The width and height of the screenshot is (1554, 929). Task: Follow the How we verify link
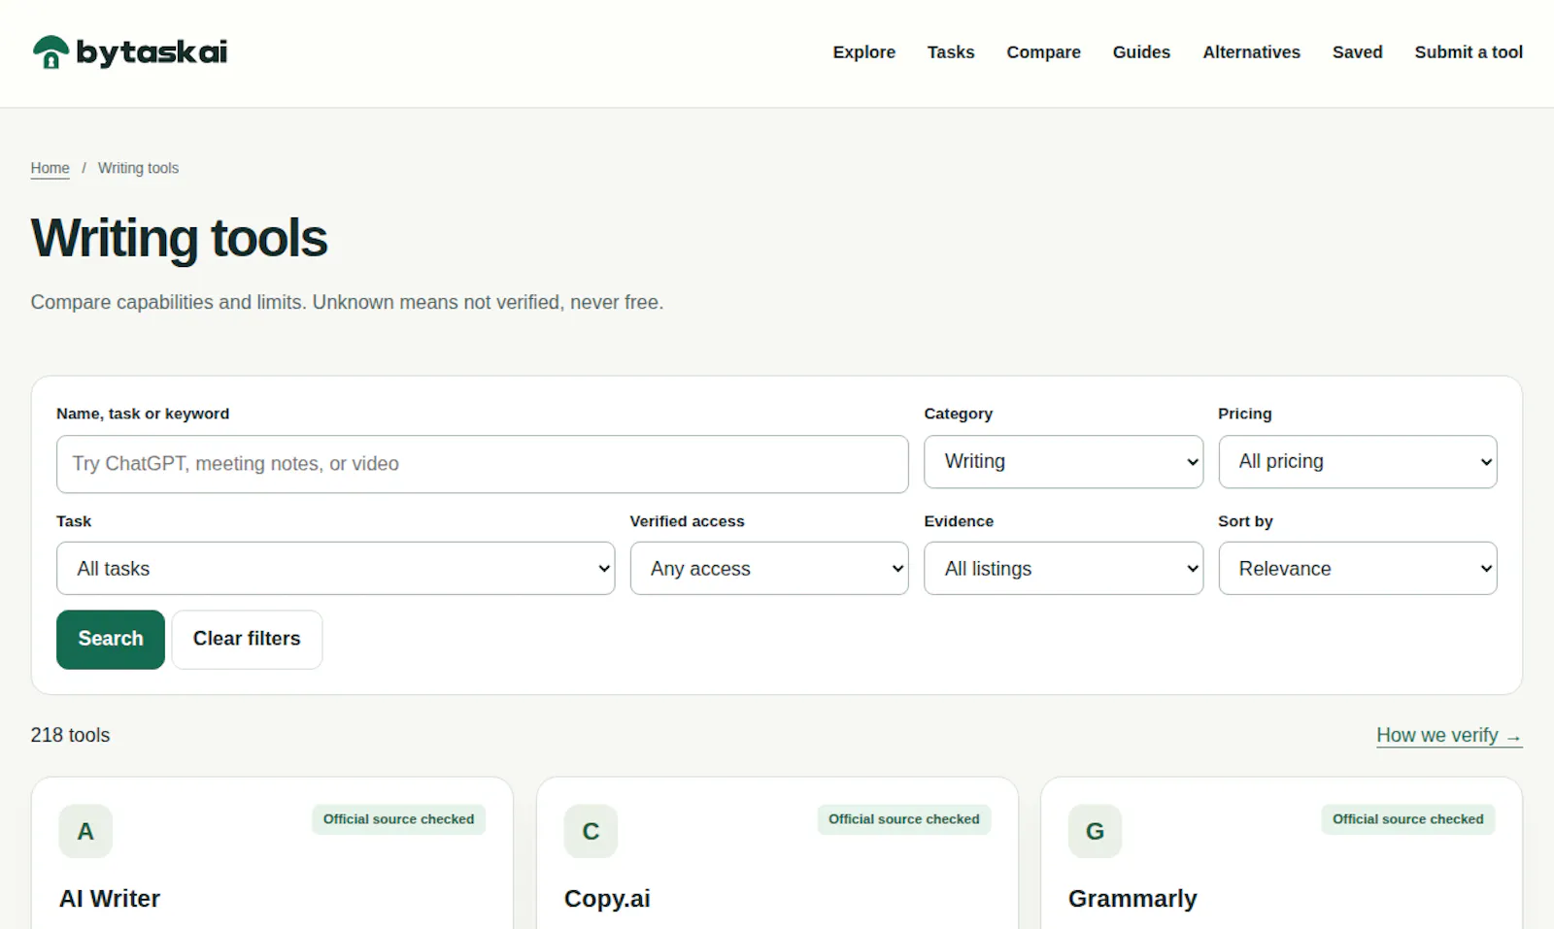[x=1449, y=736]
